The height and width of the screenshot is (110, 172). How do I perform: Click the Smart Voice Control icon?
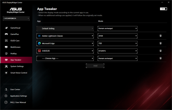point(6,73)
